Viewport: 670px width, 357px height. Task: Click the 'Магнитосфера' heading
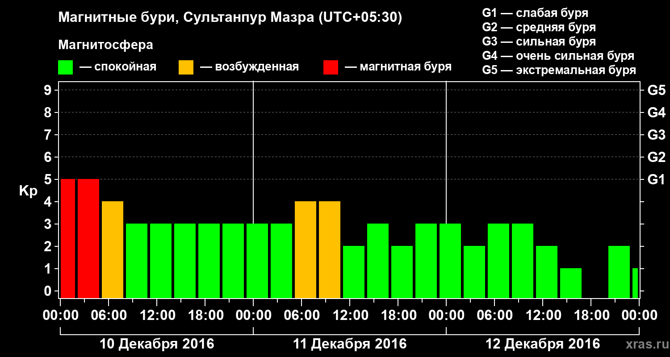(x=105, y=45)
